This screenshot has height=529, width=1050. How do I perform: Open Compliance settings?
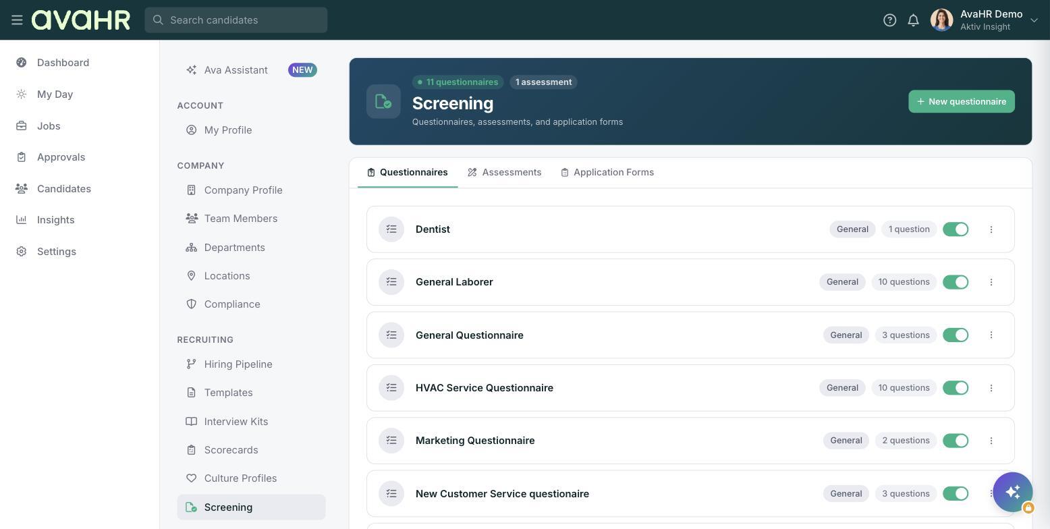pos(251,304)
